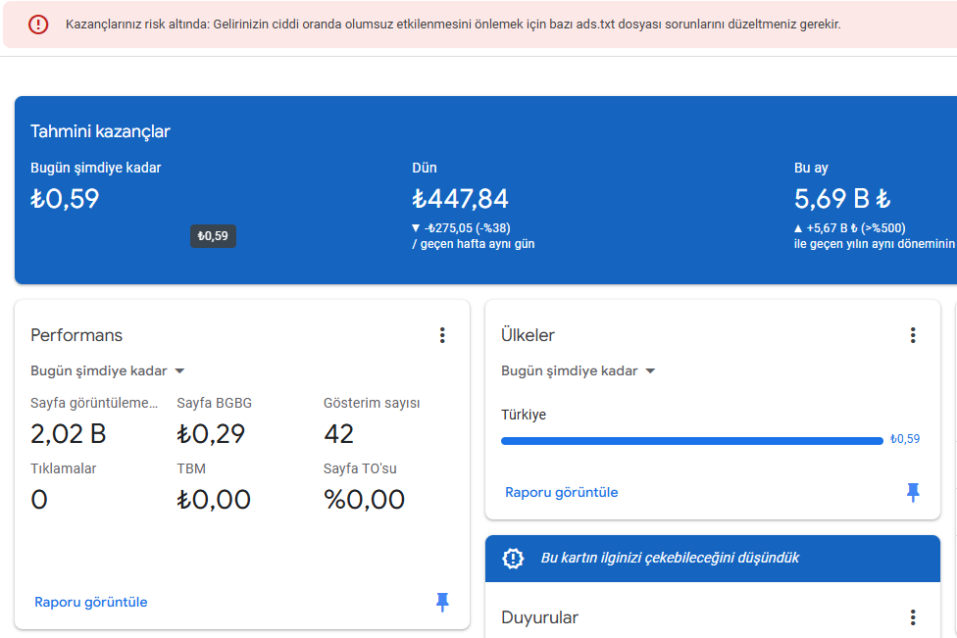Click the 'Sayfa BGBG' metric label
This screenshot has height=638, width=957.
(x=214, y=403)
